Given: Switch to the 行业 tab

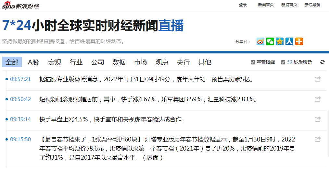Looking at the screenshot, I should pyautogui.click(x=76, y=62).
